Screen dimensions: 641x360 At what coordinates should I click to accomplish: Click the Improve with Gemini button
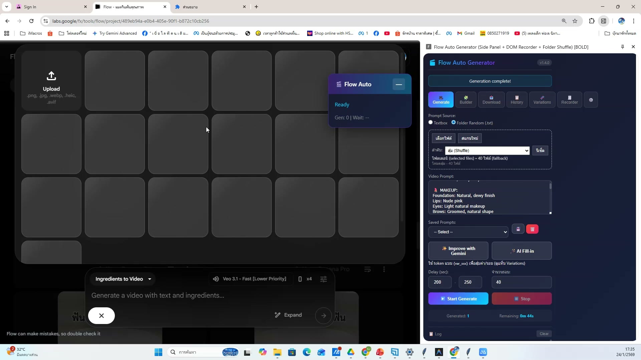coord(458,251)
